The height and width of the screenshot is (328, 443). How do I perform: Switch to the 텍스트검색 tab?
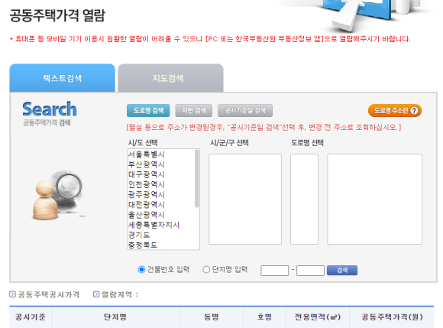click(x=62, y=78)
